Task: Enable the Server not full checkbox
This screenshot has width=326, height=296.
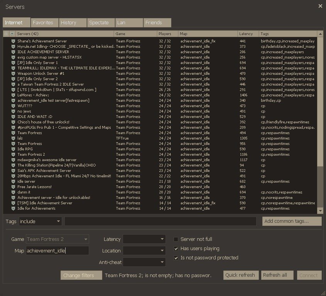Action: (x=176, y=239)
